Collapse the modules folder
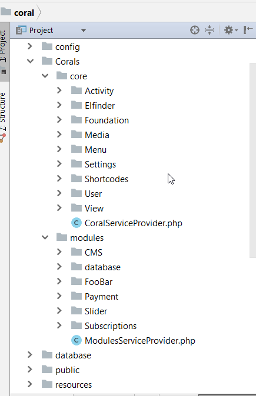Screen dimensions: 256x396 pos(45,237)
